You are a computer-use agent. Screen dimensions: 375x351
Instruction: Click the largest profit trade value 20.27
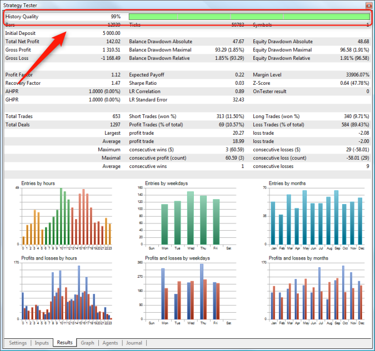(238, 133)
